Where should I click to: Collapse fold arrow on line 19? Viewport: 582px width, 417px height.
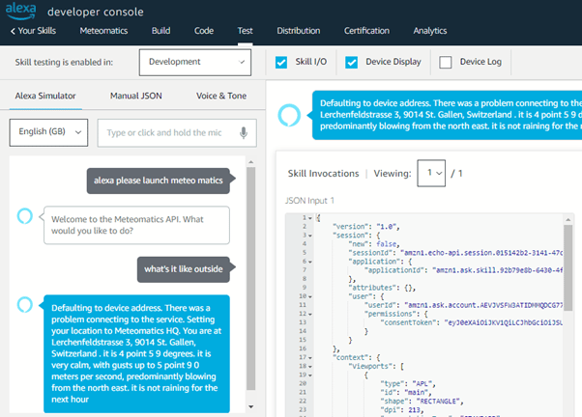(310, 375)
